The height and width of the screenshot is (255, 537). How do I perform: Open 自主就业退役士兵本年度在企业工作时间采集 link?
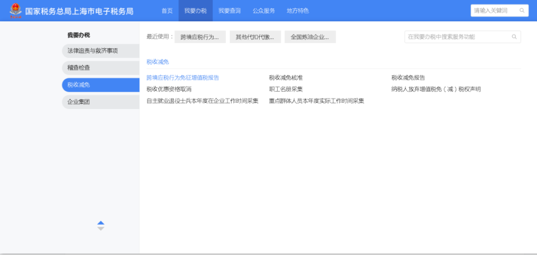pyautogui.click(x=202, y=101)
